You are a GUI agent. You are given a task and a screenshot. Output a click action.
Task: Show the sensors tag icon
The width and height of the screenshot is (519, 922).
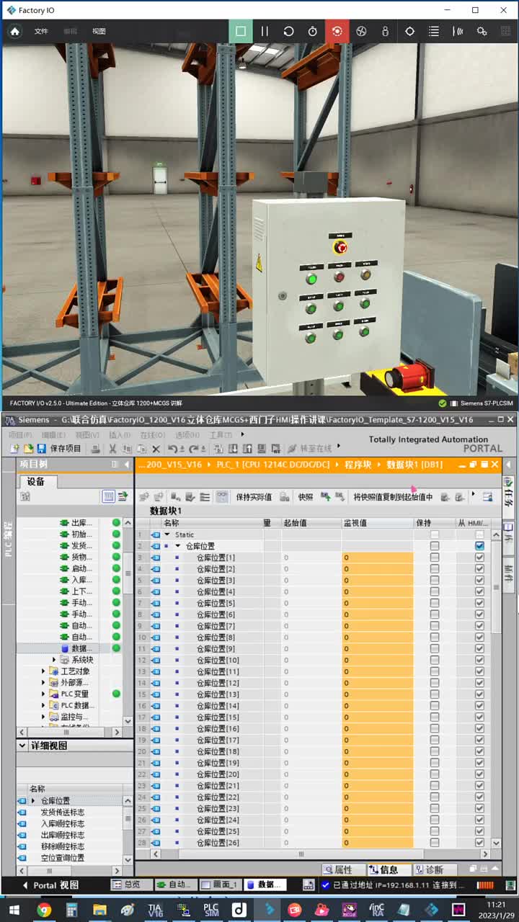(458, 31)
